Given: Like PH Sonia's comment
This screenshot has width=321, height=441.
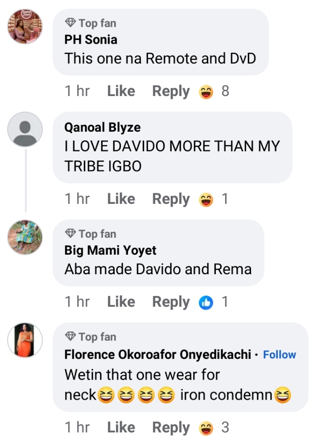Looking at the screenshot, I should point(121,91).
